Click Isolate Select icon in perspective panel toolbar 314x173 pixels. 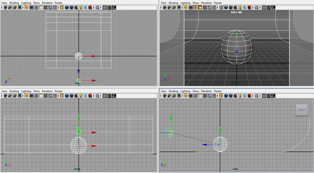pyautogui.click(x=256, y=7)
